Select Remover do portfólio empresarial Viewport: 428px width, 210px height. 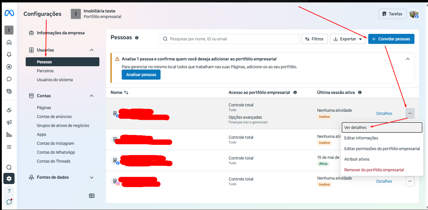tap(382, 170)
